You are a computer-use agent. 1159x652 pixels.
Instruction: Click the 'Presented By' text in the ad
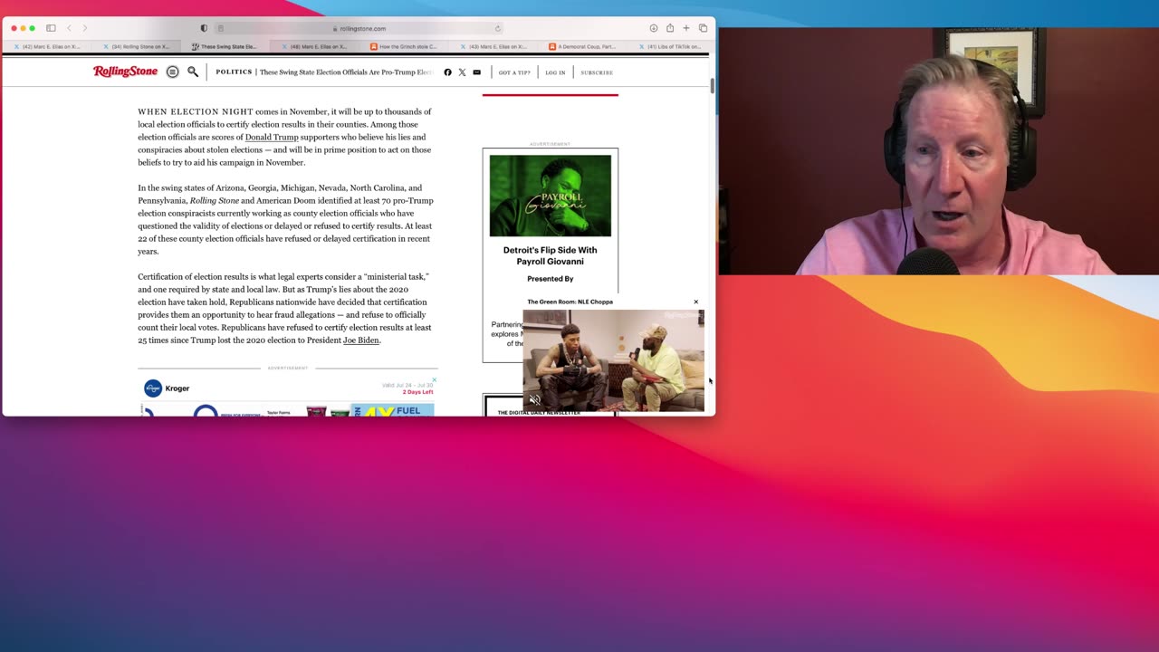[551, 279]
